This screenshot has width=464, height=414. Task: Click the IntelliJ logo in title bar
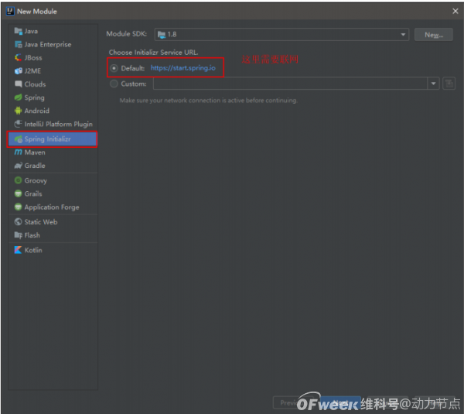[x=10, y=12]
